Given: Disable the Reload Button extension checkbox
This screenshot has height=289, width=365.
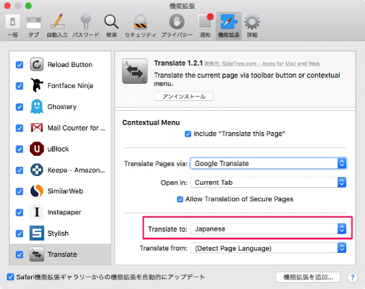Looking at the screenshot, I should click(20, 65).
